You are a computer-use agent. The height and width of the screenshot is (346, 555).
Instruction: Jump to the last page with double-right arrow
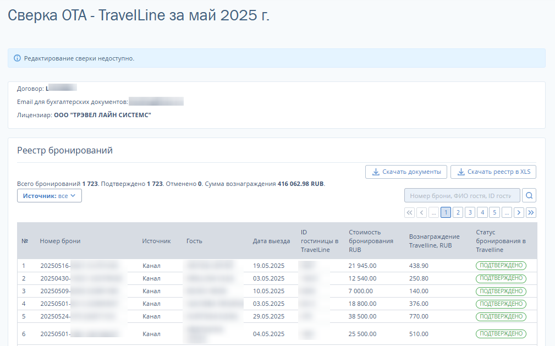531,212
